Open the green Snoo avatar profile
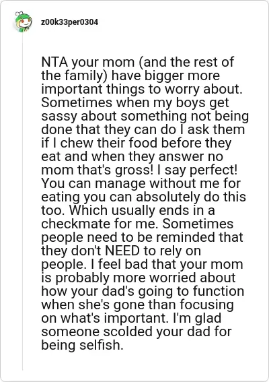 [x=23, y=22]
